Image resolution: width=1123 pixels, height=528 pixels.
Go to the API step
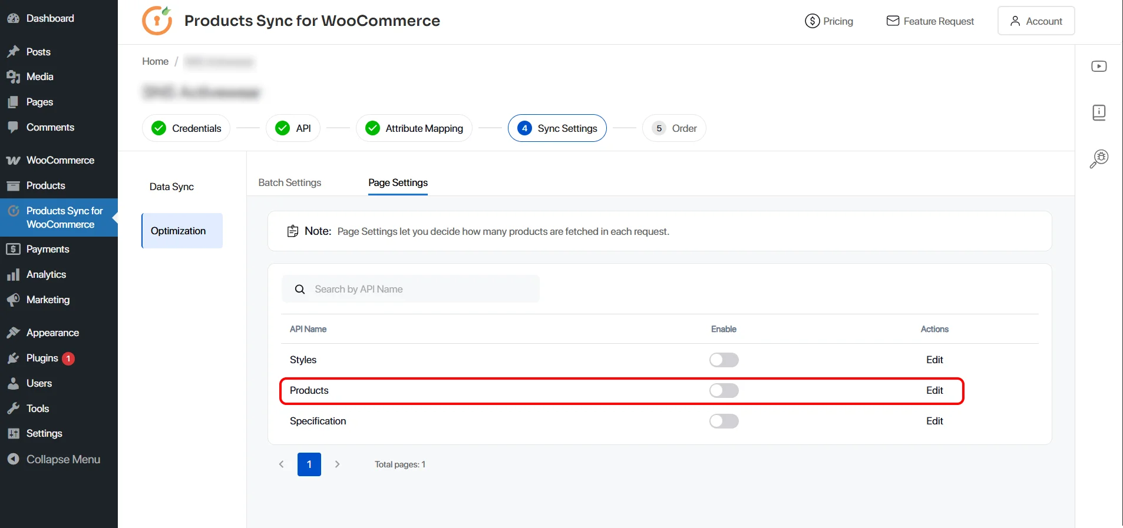pos(293,128)
